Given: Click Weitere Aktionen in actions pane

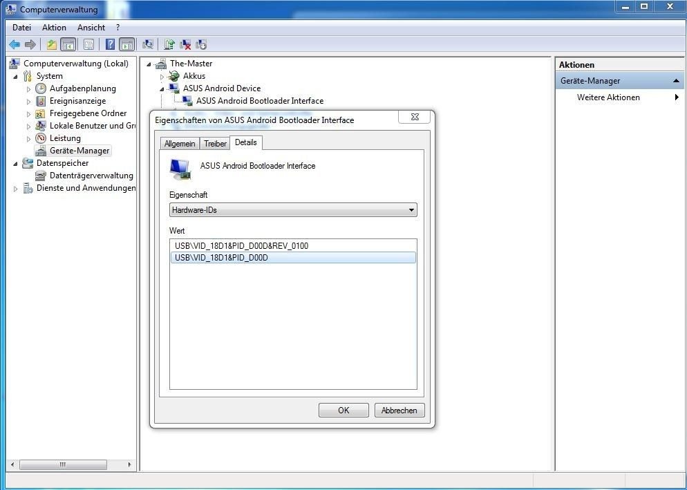Looking at the screenshot, I should [x=608, y=97].
